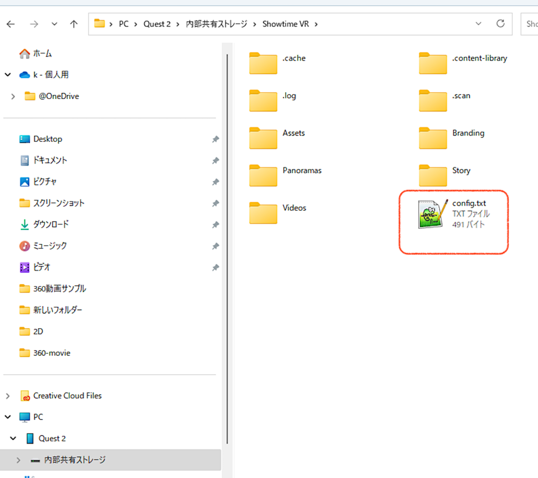
Task: Select the .cache folder
Action: click(x=277, y=63)
